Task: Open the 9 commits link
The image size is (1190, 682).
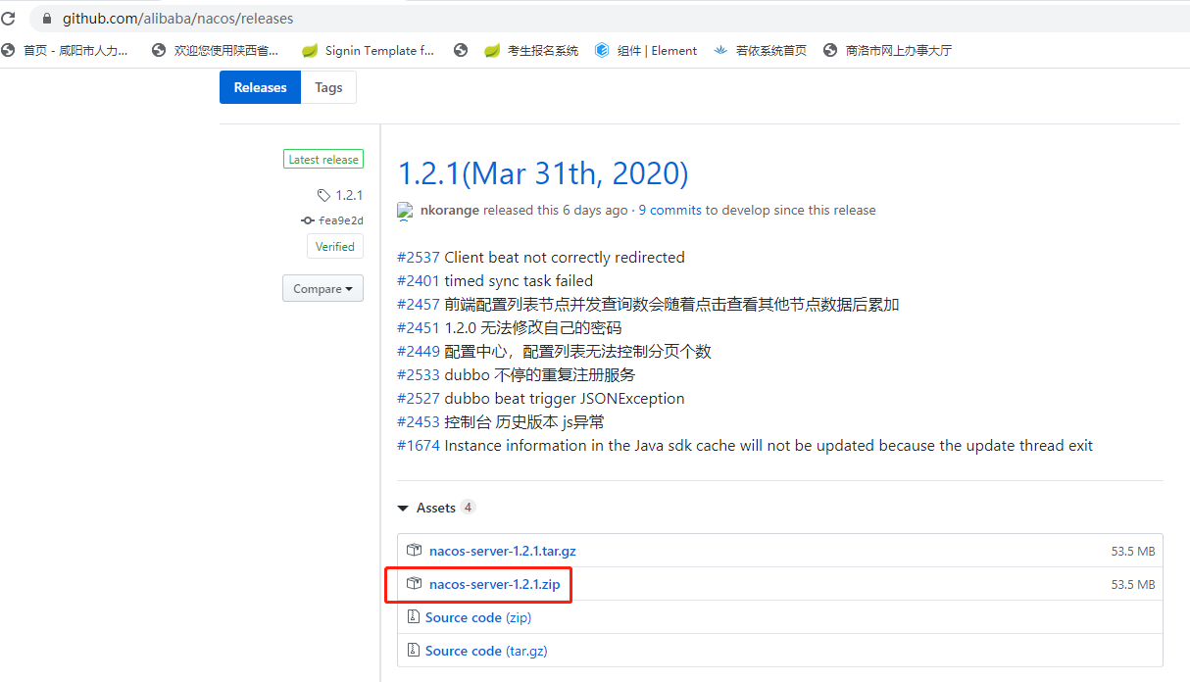Action: pyautogui.click(x=670, y=210)
